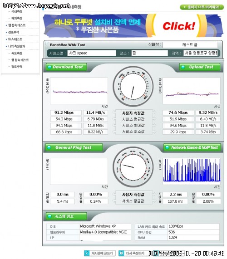Click the dot icon on Network Game & VoIP Test
This screenshot has height=259, width=227.
(x=167, y=147)
